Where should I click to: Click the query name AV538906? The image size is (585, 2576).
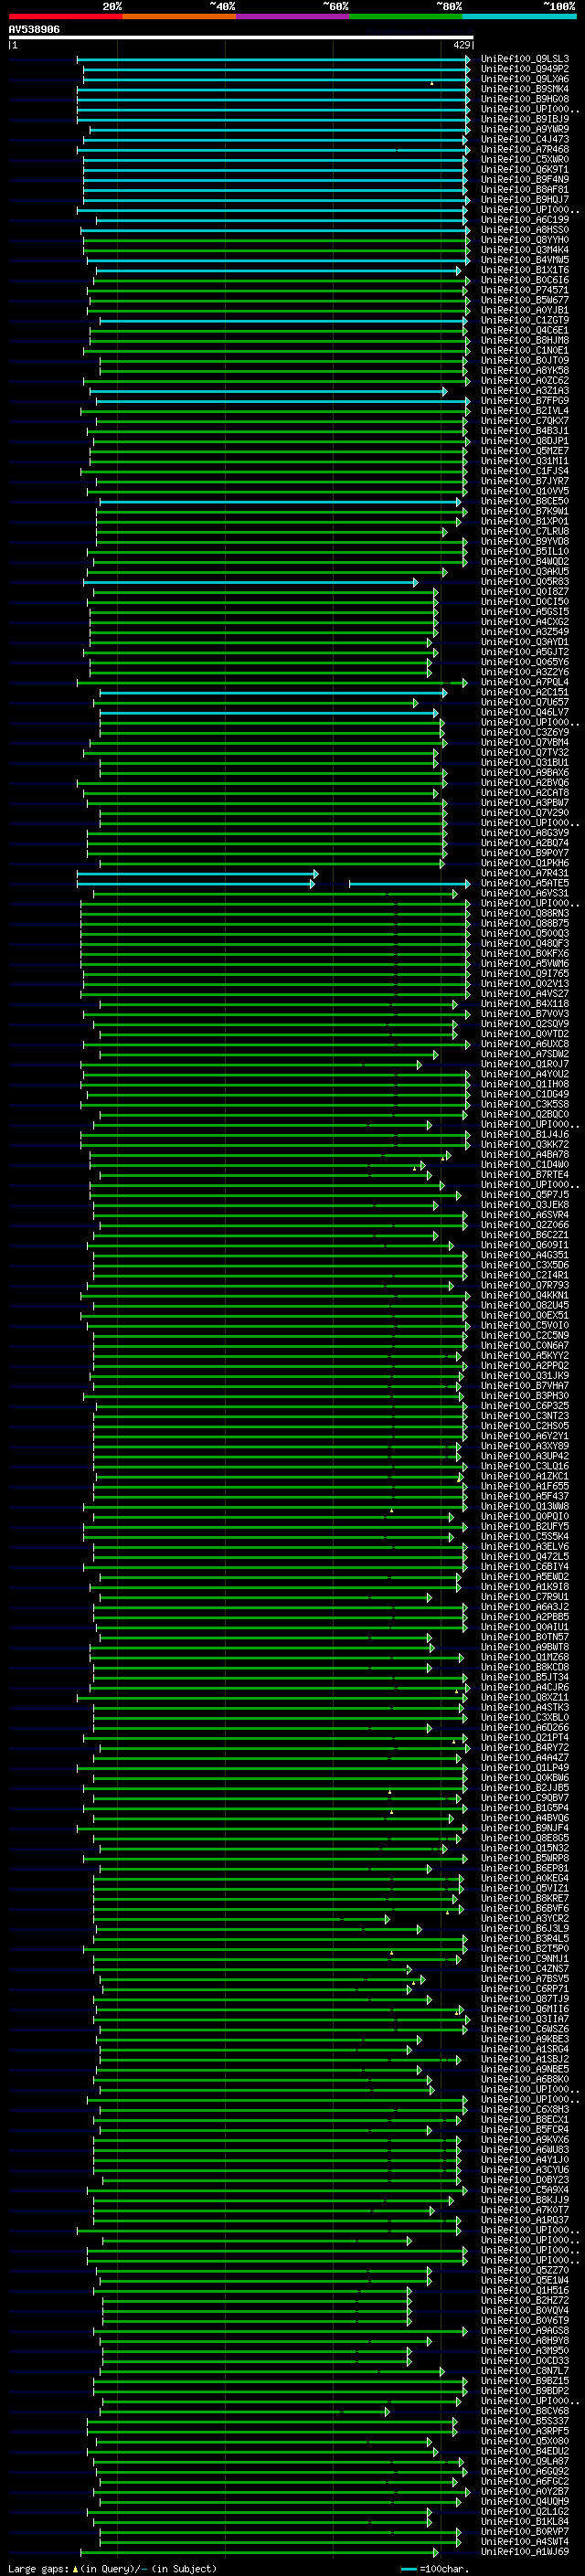[x=34, y=30]
